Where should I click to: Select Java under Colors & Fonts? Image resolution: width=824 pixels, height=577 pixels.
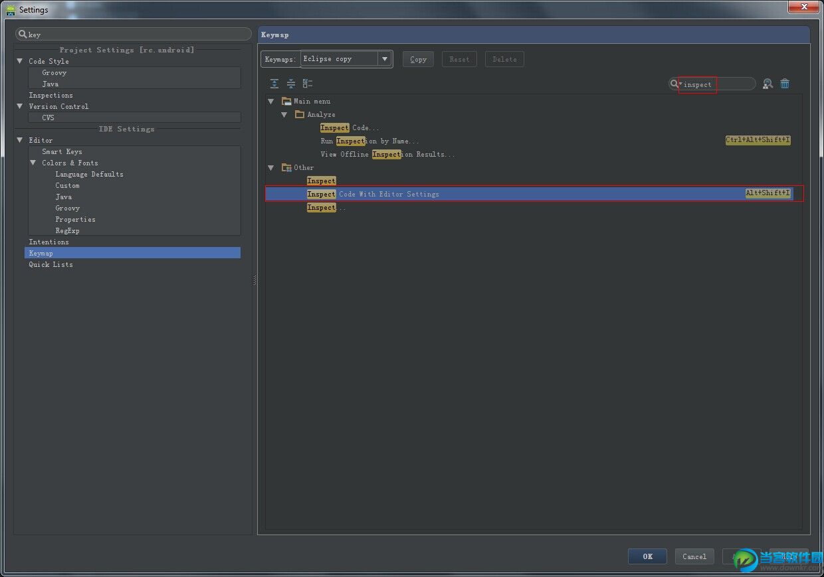[x=64, y=197]
